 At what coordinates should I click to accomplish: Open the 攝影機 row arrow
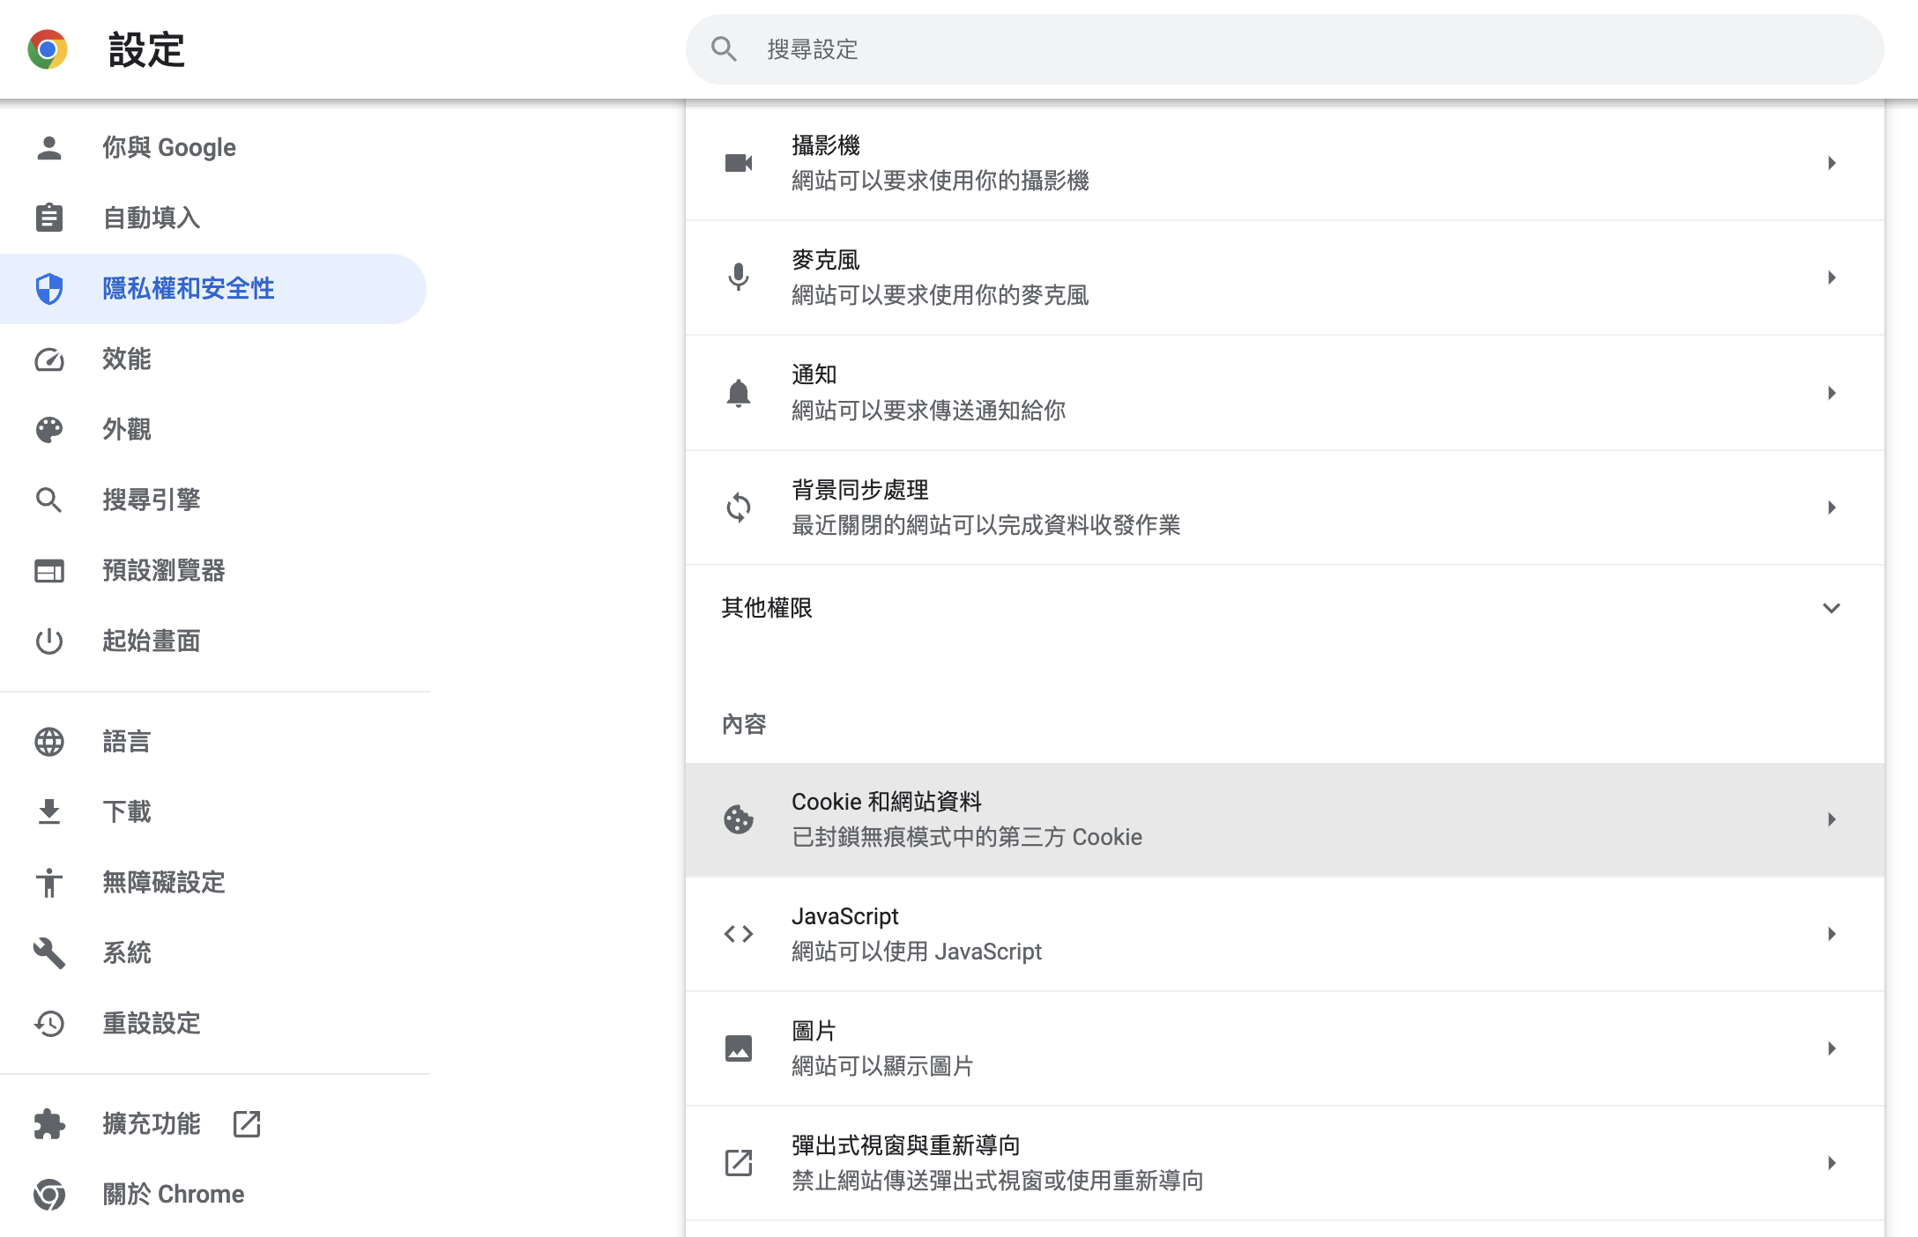tap(1831, 163)
